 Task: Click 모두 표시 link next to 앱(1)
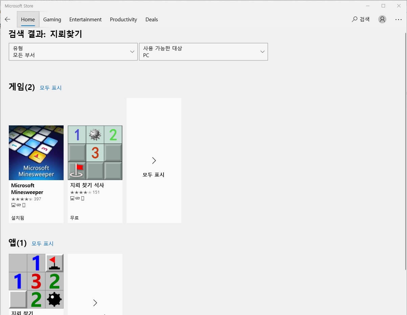click(43, 244)
